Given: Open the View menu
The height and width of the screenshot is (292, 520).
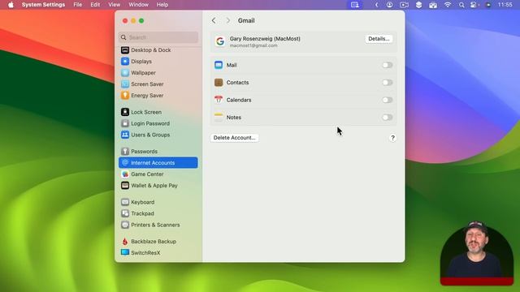Looking at the screenshot, I should click(x=114, y=5).
